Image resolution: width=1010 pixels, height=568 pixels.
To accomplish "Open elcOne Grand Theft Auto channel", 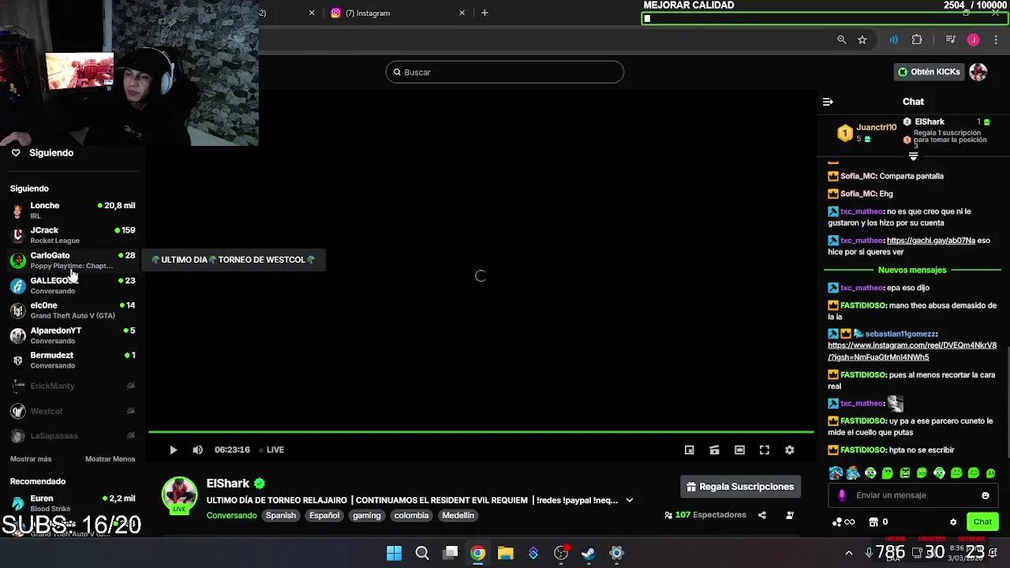I will 73,310.
